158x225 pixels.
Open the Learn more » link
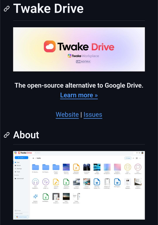[x=79, y=95]
